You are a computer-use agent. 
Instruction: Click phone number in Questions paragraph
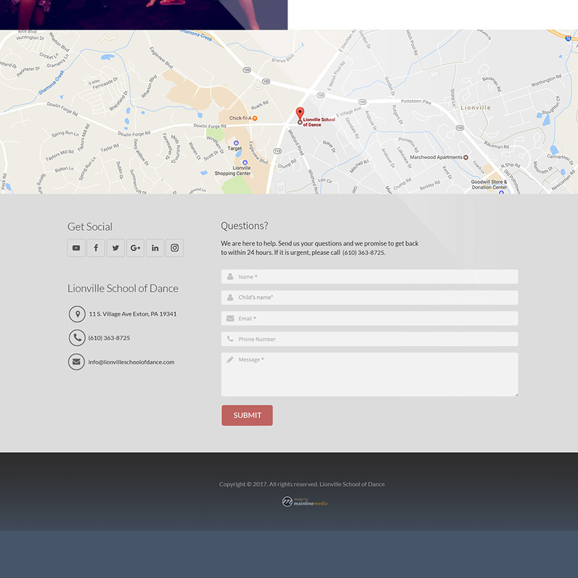tap(363, 253)
